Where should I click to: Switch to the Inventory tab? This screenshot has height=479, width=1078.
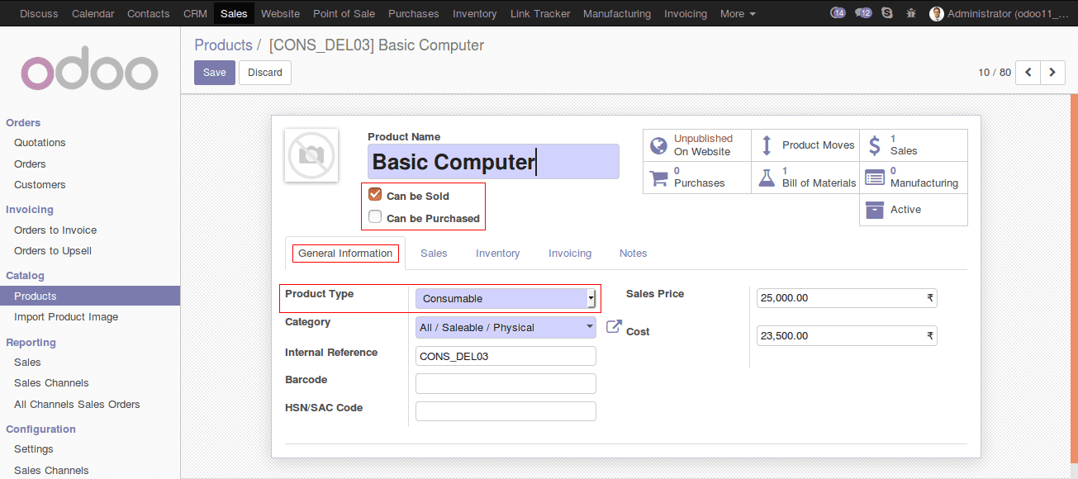[x=497, y=254]
